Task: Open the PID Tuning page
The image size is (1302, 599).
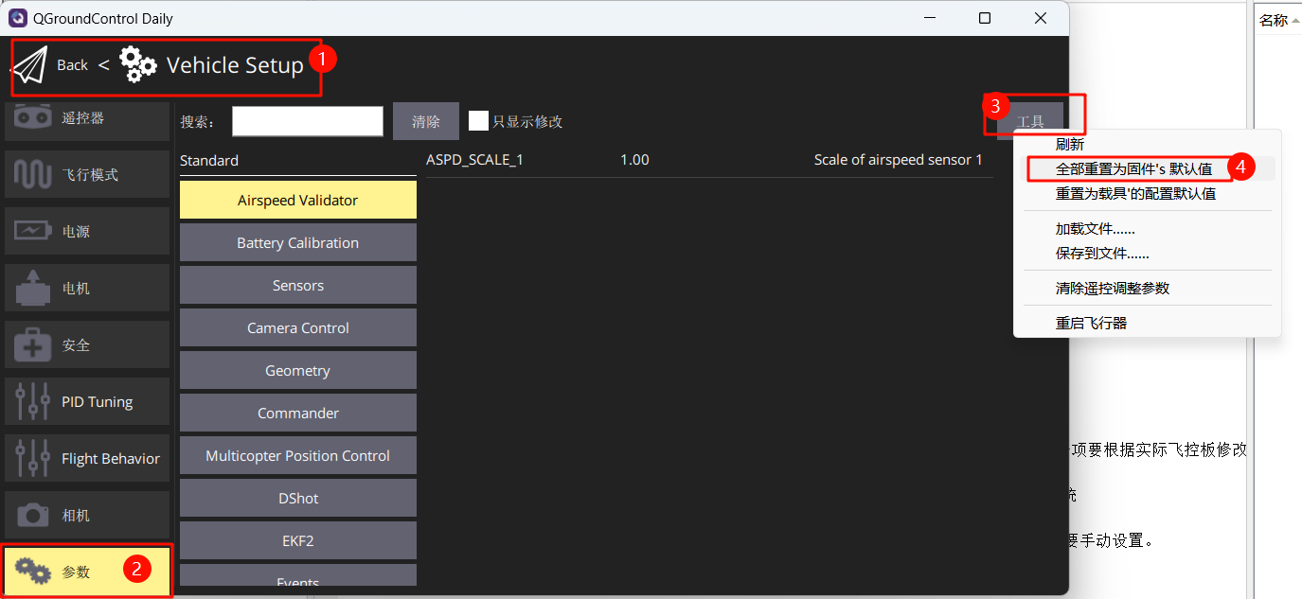Action: click(87, 402)
